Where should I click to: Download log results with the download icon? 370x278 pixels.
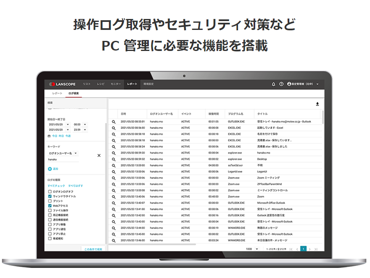click(317, 104)
